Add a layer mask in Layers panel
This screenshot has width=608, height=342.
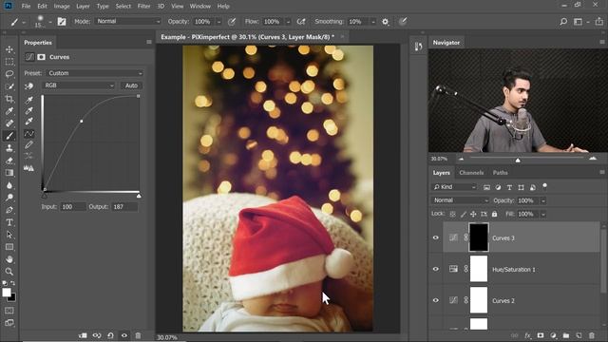[x=541, y=335]
